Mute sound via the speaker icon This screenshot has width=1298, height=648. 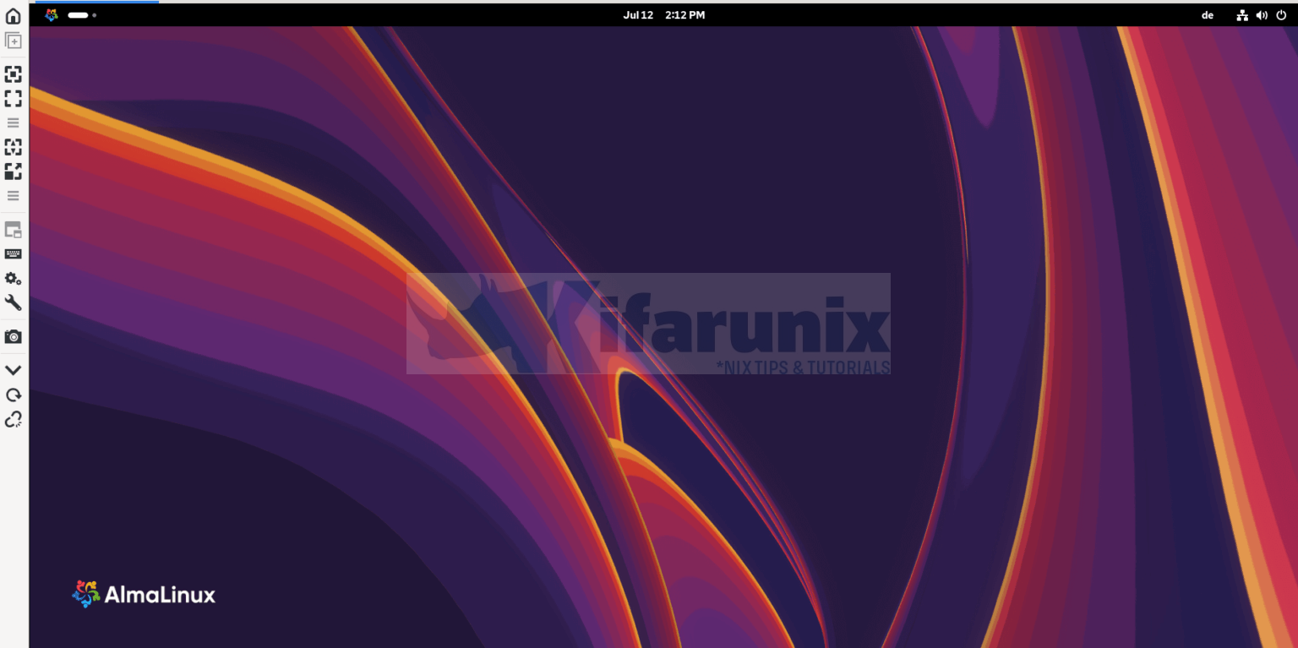[x=1262, y=14]
